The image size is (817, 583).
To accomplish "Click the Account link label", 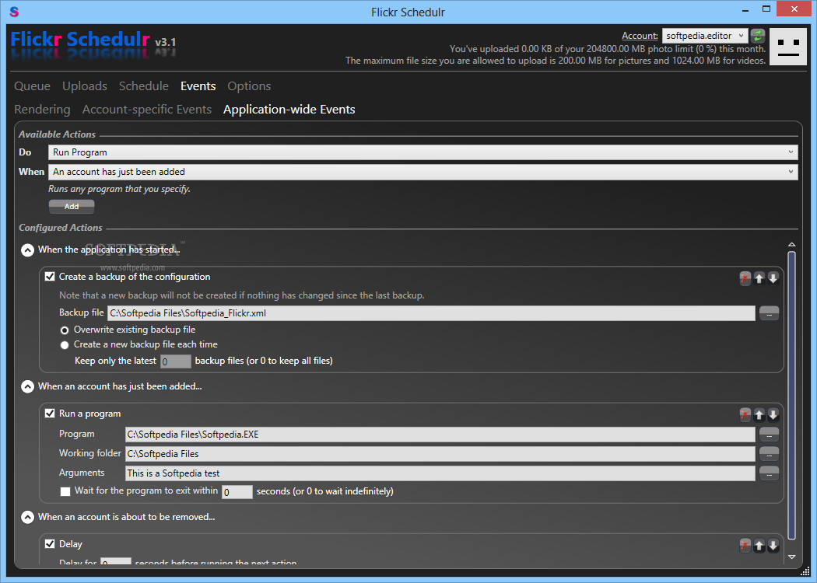I will pyautogui.click(x=640, y=36).
